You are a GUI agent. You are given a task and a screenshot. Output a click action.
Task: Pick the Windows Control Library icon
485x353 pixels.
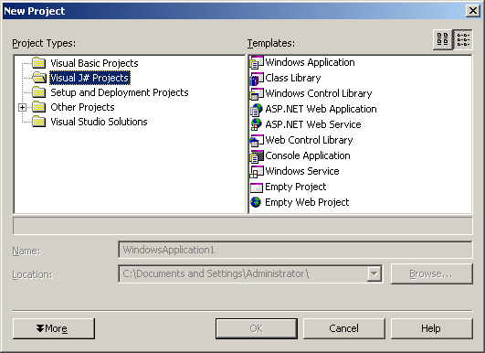257,93
